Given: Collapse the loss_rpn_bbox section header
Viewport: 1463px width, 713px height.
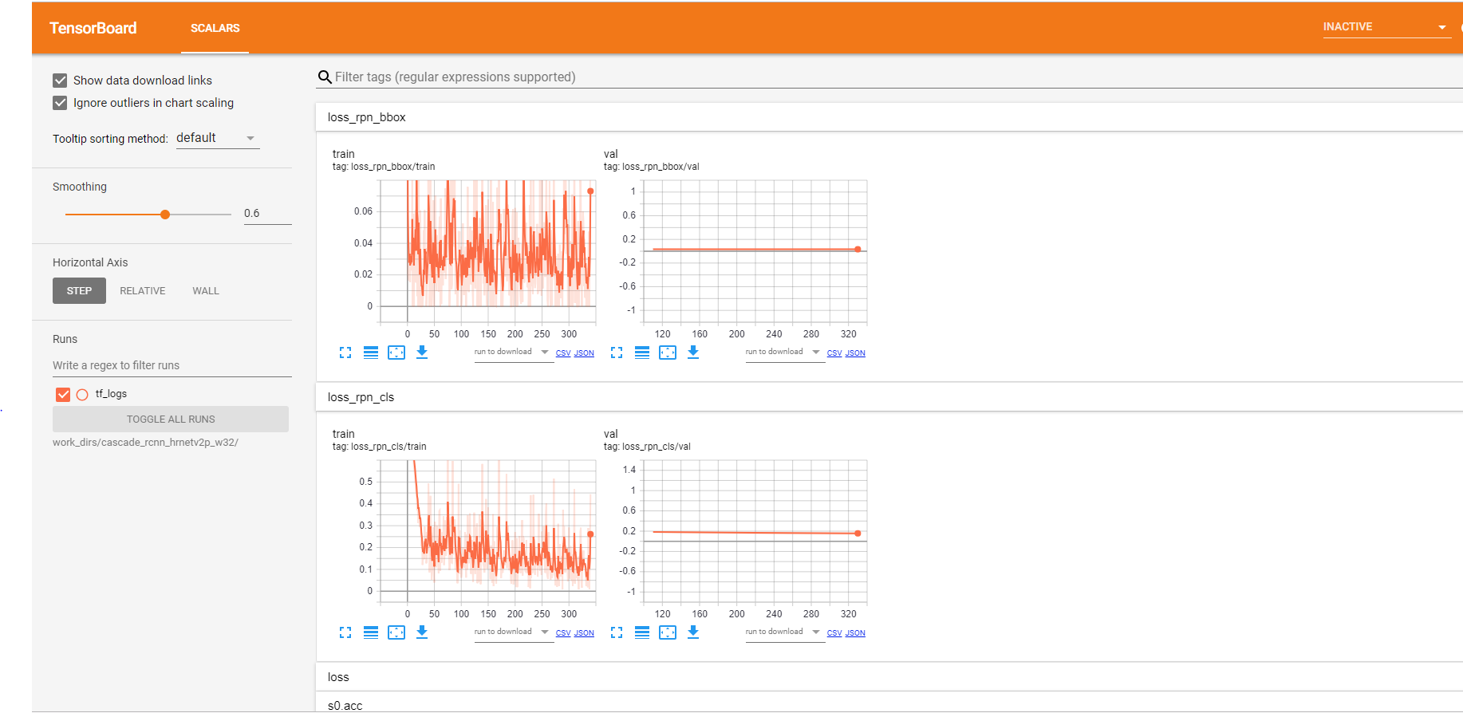Looking at the screenshot, I should pos(889,117).
